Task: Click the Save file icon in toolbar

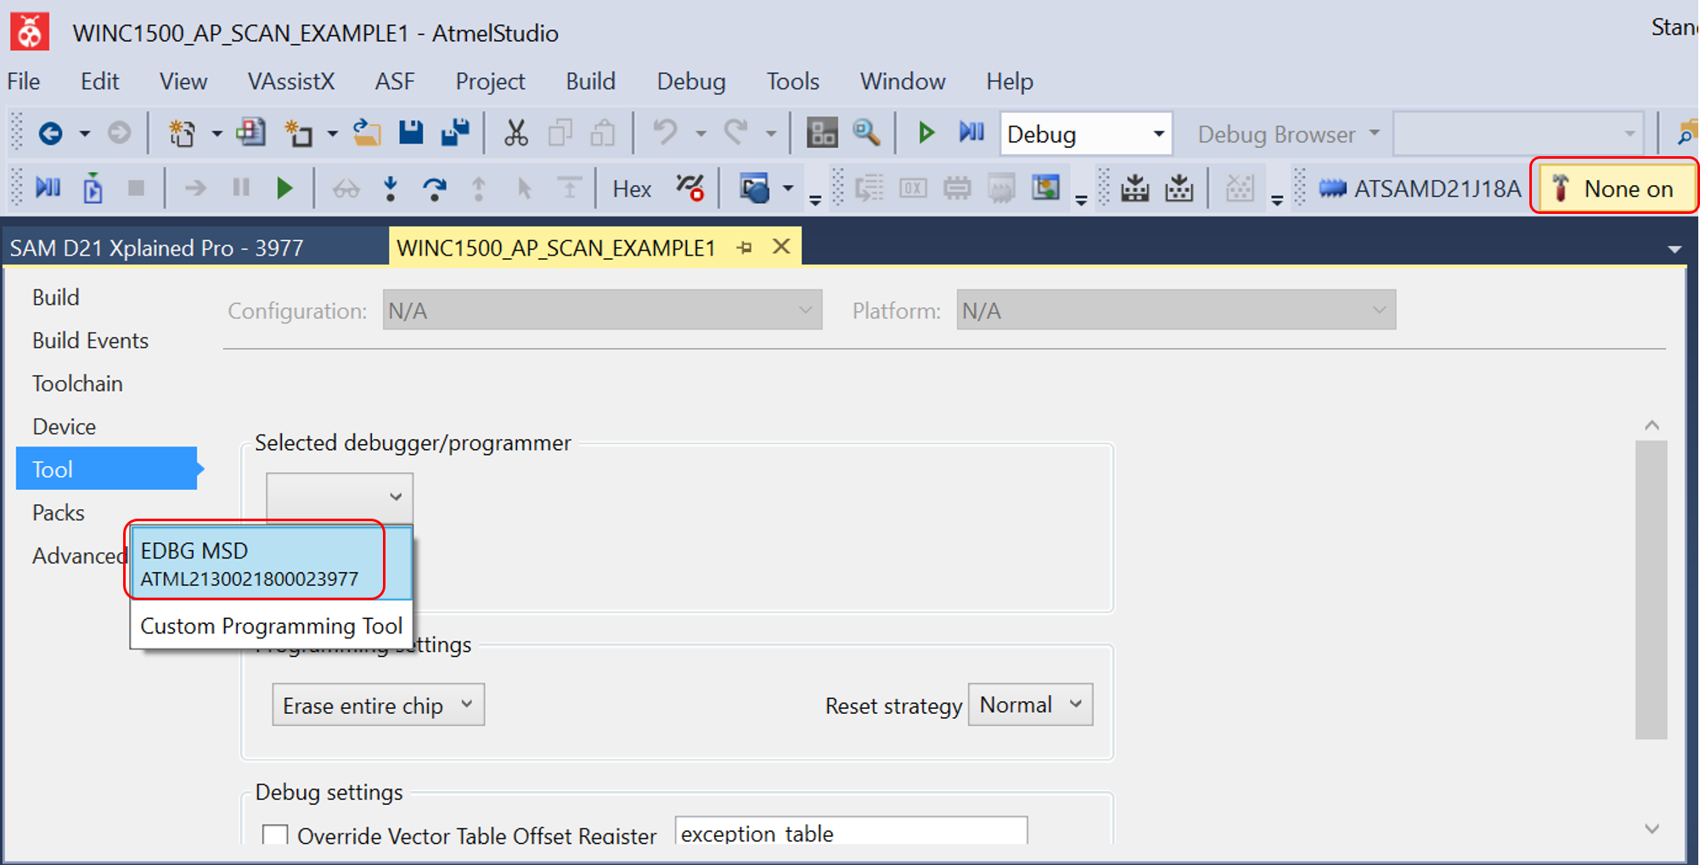Action: pos(411,133)
